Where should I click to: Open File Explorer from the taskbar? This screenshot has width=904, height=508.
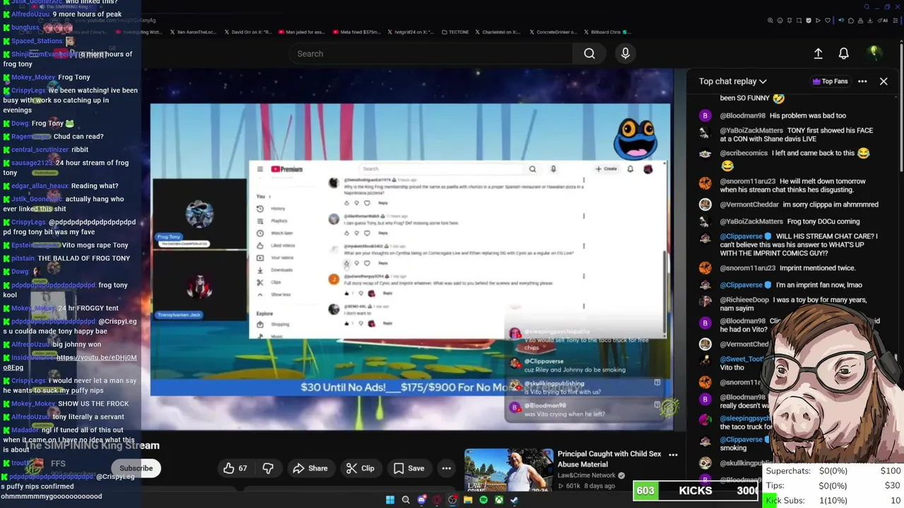pos(468,500)
